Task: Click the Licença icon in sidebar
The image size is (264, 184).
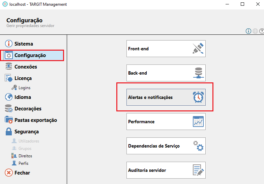Action: (x=8, y=78)
